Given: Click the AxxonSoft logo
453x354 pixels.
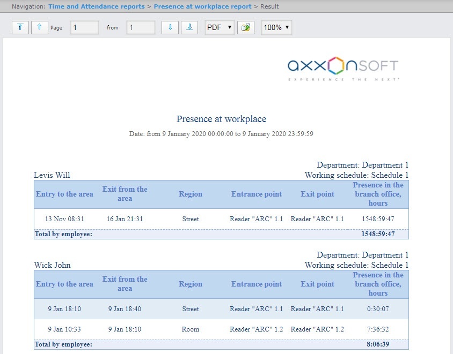Looking at the screenshot, I should [343, 67].
